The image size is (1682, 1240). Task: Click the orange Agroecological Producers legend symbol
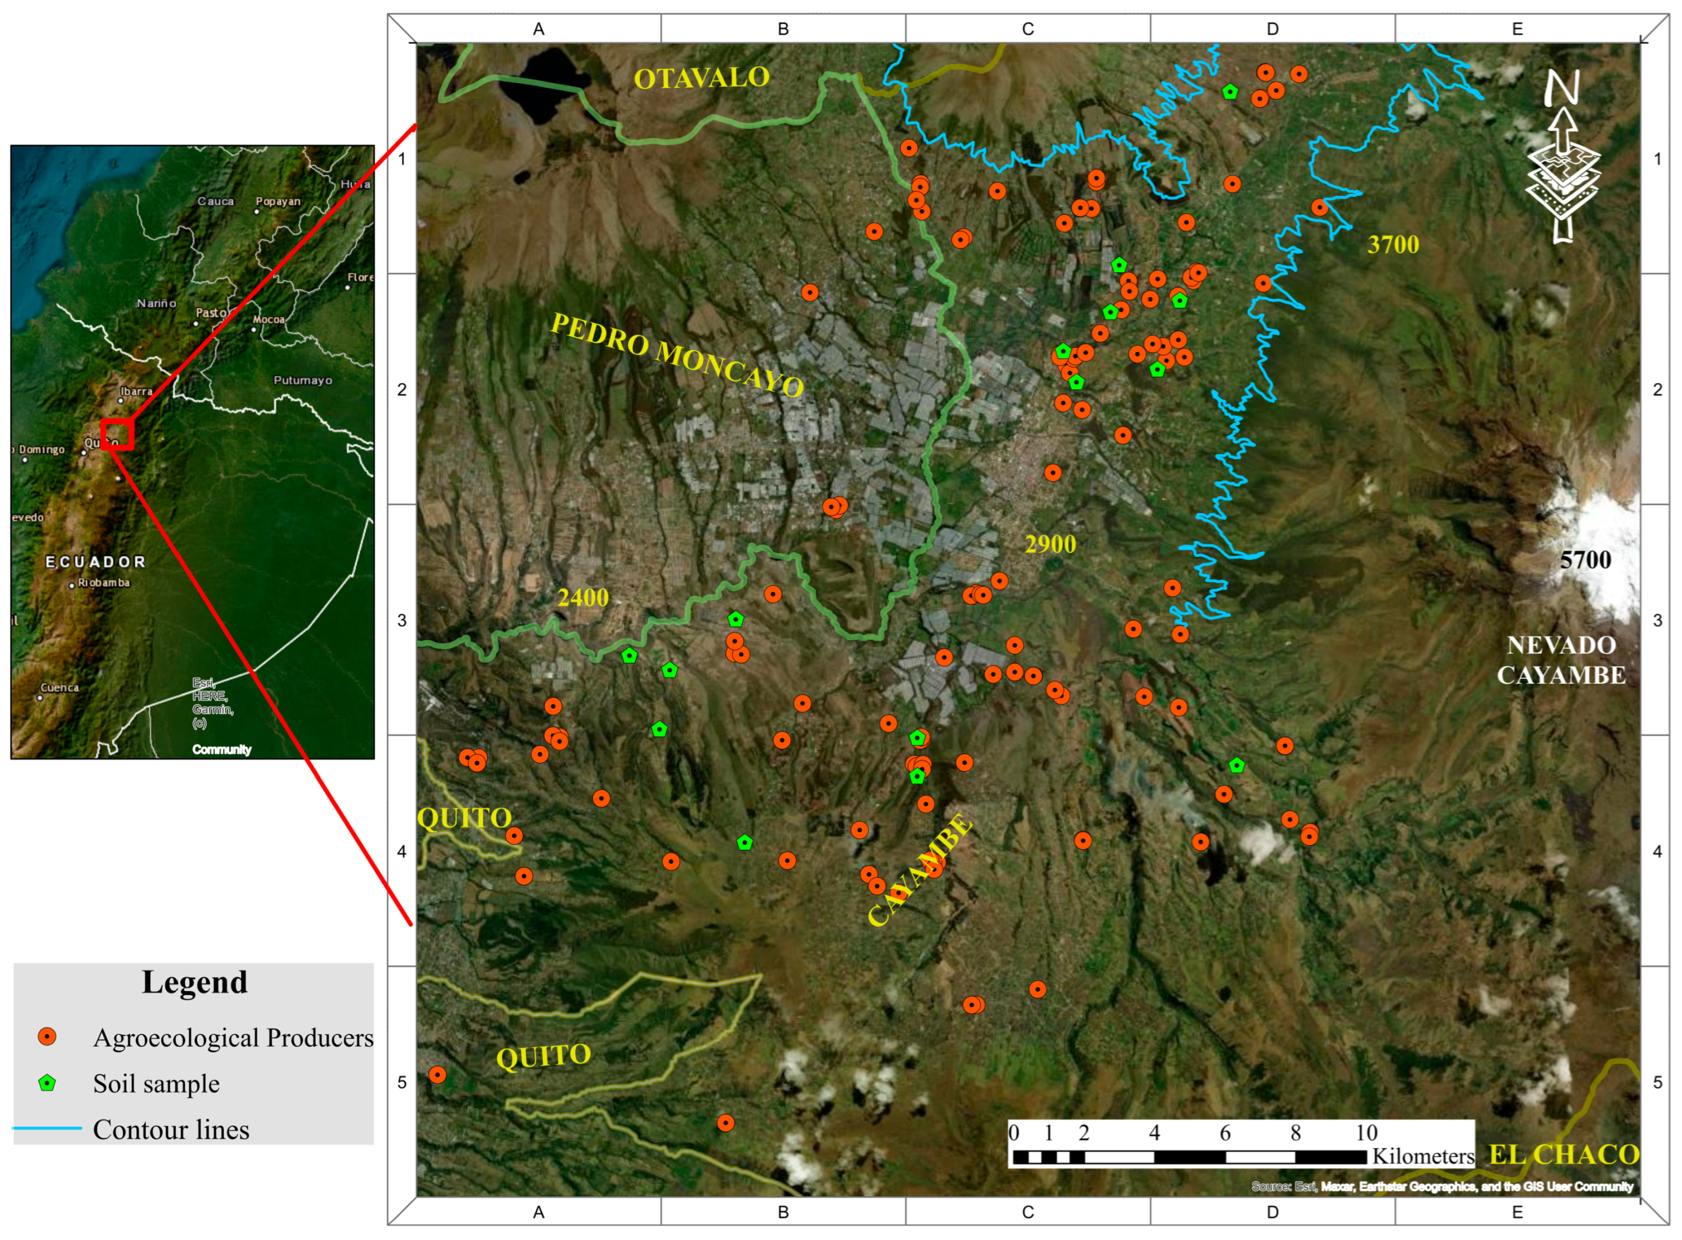(x=47, y=1036)
